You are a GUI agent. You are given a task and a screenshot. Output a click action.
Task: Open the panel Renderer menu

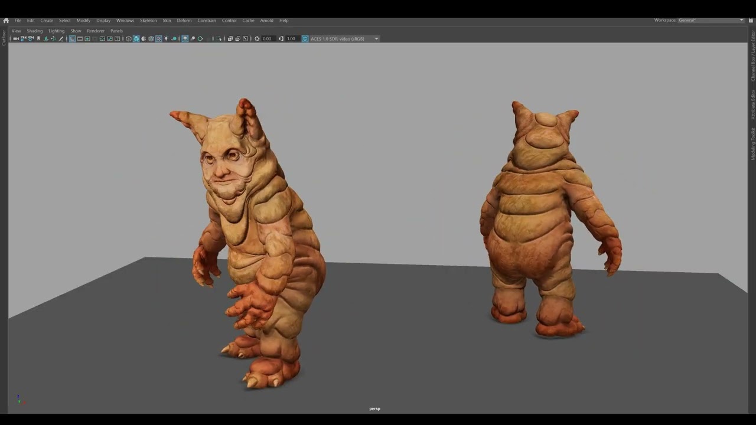pos(95,31)
